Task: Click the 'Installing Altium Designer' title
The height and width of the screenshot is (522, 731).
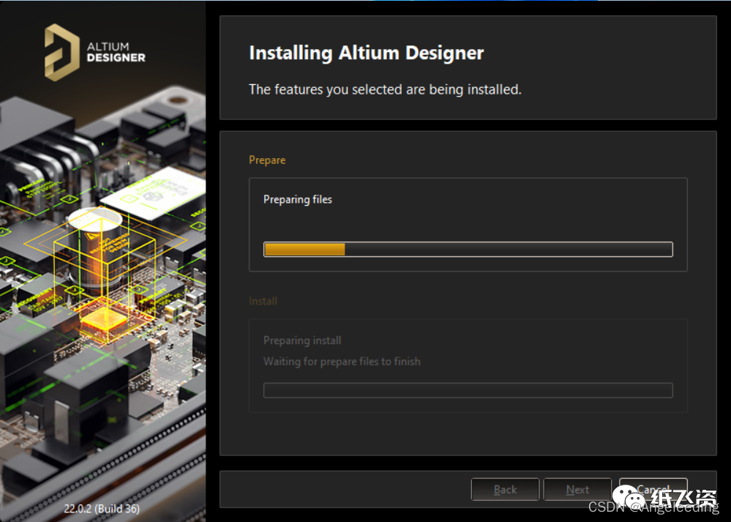Action: pyautogui.click(x=367, y=53)
